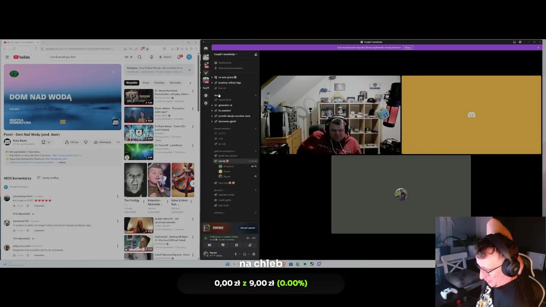Open promki-okazje-uczciwa-cena channel
546x307 pixels.
(x=234, y=116)
